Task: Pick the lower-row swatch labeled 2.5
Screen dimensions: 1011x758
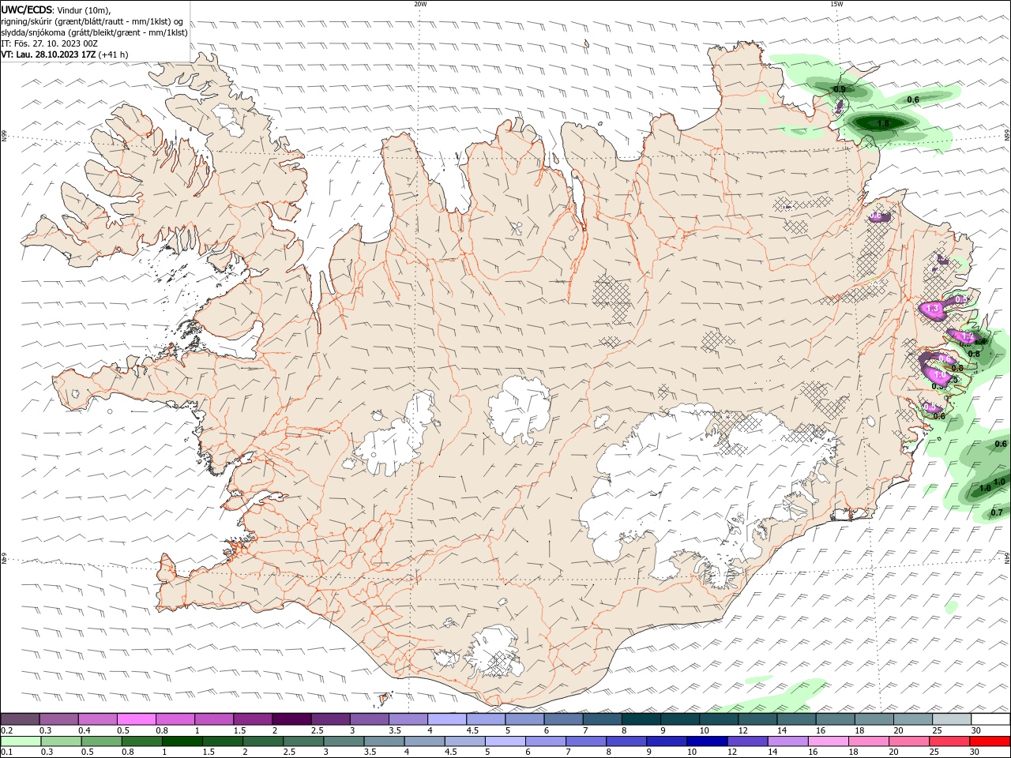Action: pyautogui.click(x=304, y=741)
